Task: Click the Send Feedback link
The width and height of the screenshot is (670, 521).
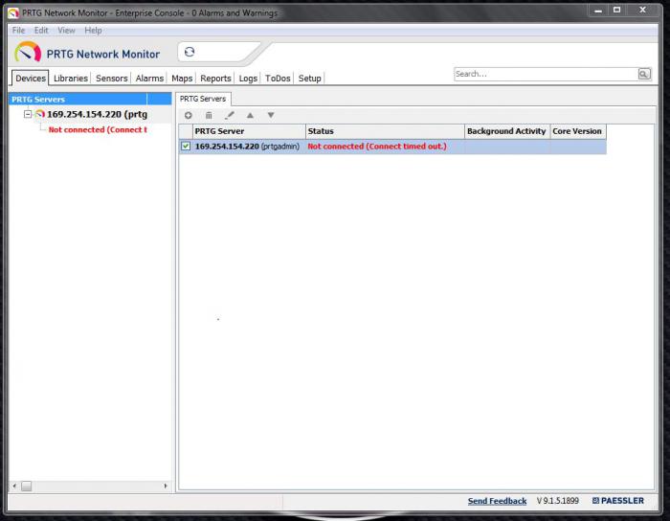Action: click(x=497, y=501)
